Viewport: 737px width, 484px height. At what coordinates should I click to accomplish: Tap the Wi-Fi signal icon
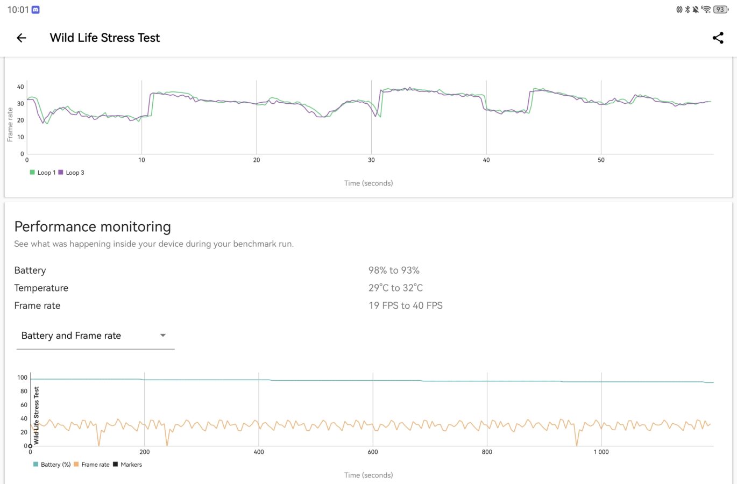click(x=706, y=10)
